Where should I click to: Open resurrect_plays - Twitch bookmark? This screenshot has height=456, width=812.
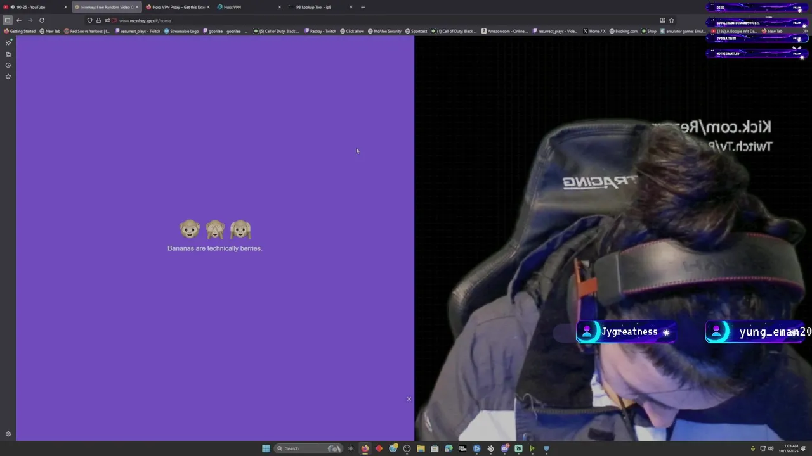138,31
